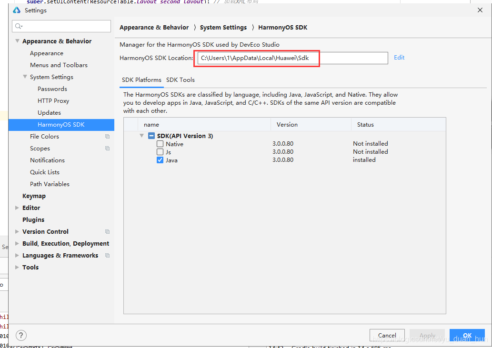The width and height of the screenshot is (492, 348).
Task: Open Path Variables settings
Action: 50,184
